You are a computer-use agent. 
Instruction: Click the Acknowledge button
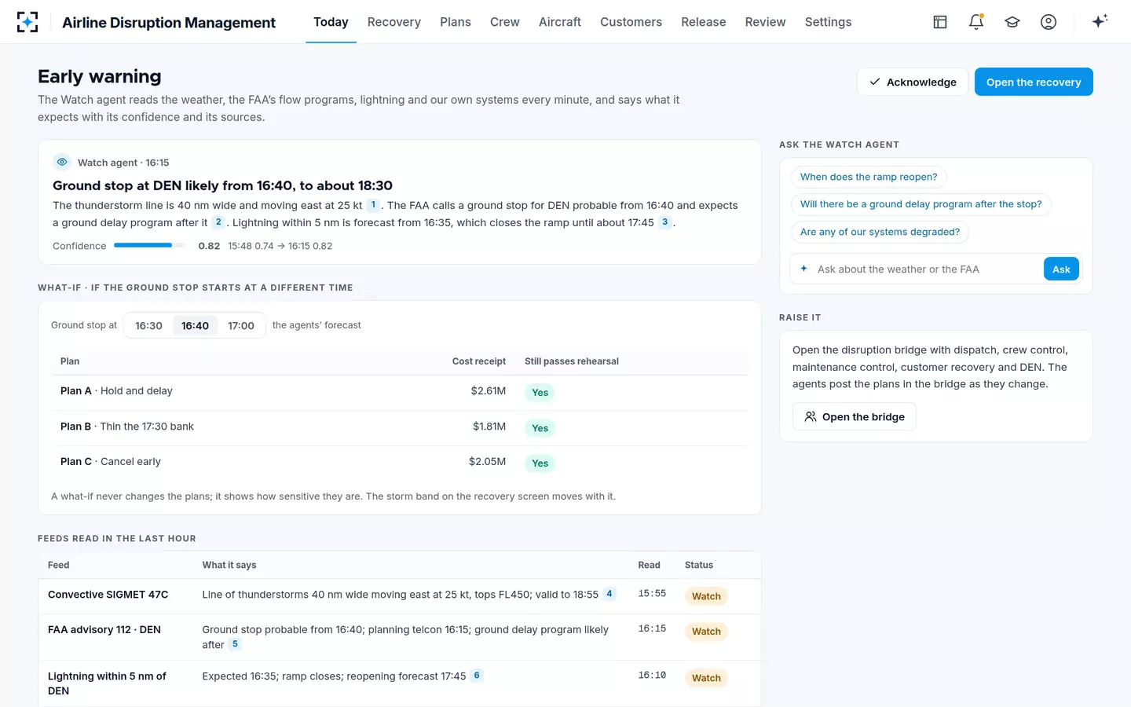pos(913,82)
